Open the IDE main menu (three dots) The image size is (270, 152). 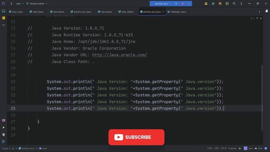tap(11, 3)
